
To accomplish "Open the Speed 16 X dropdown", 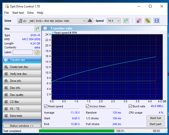I will pos(114,21).
